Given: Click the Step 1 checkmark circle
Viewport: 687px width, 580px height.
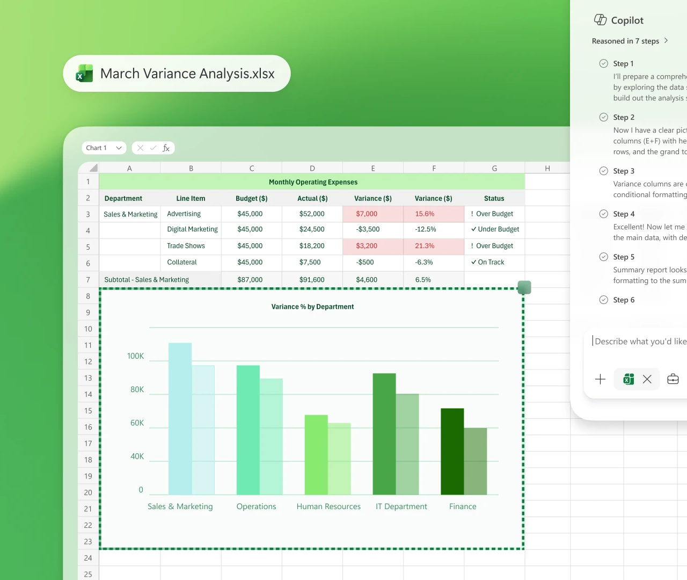Looking at the screenshot, I should [x=603, y=63].
